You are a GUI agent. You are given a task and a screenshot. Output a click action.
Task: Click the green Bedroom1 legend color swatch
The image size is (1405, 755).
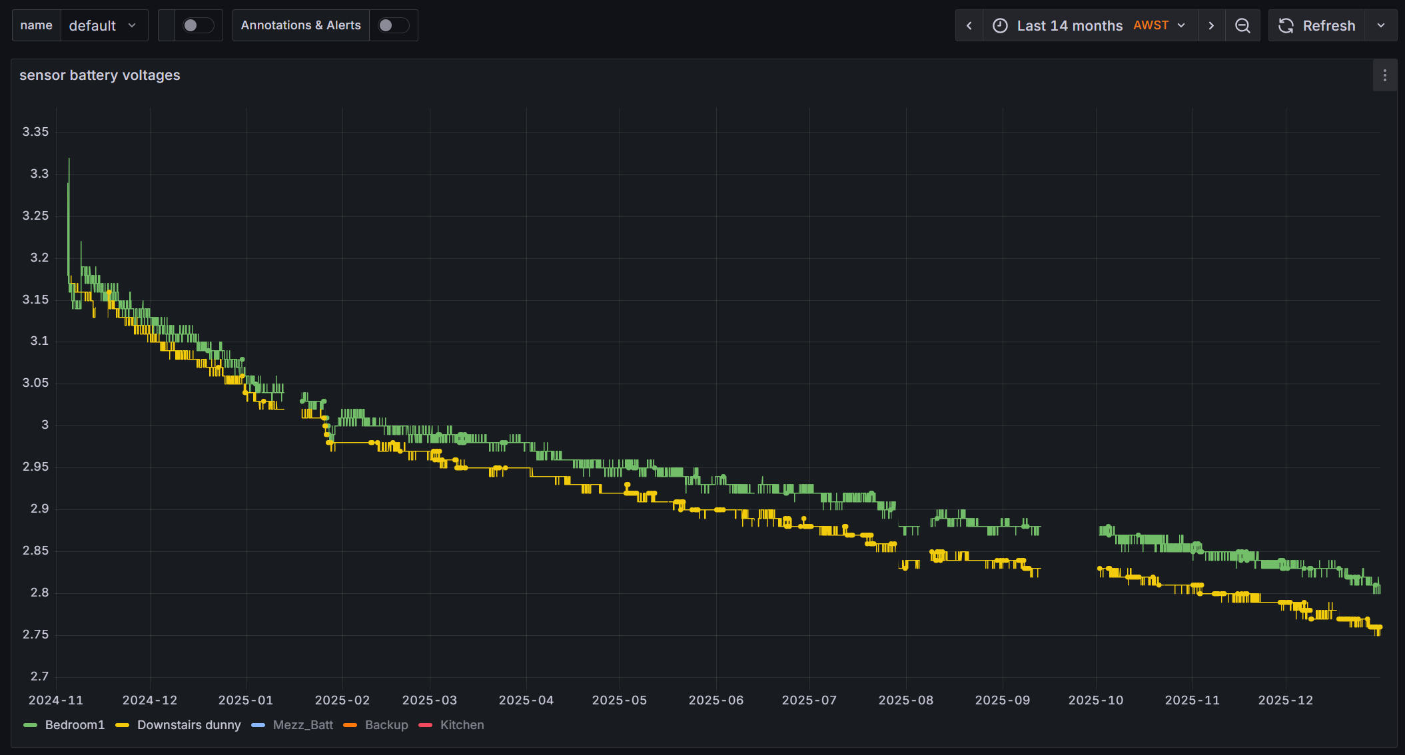tap(30, 725)
